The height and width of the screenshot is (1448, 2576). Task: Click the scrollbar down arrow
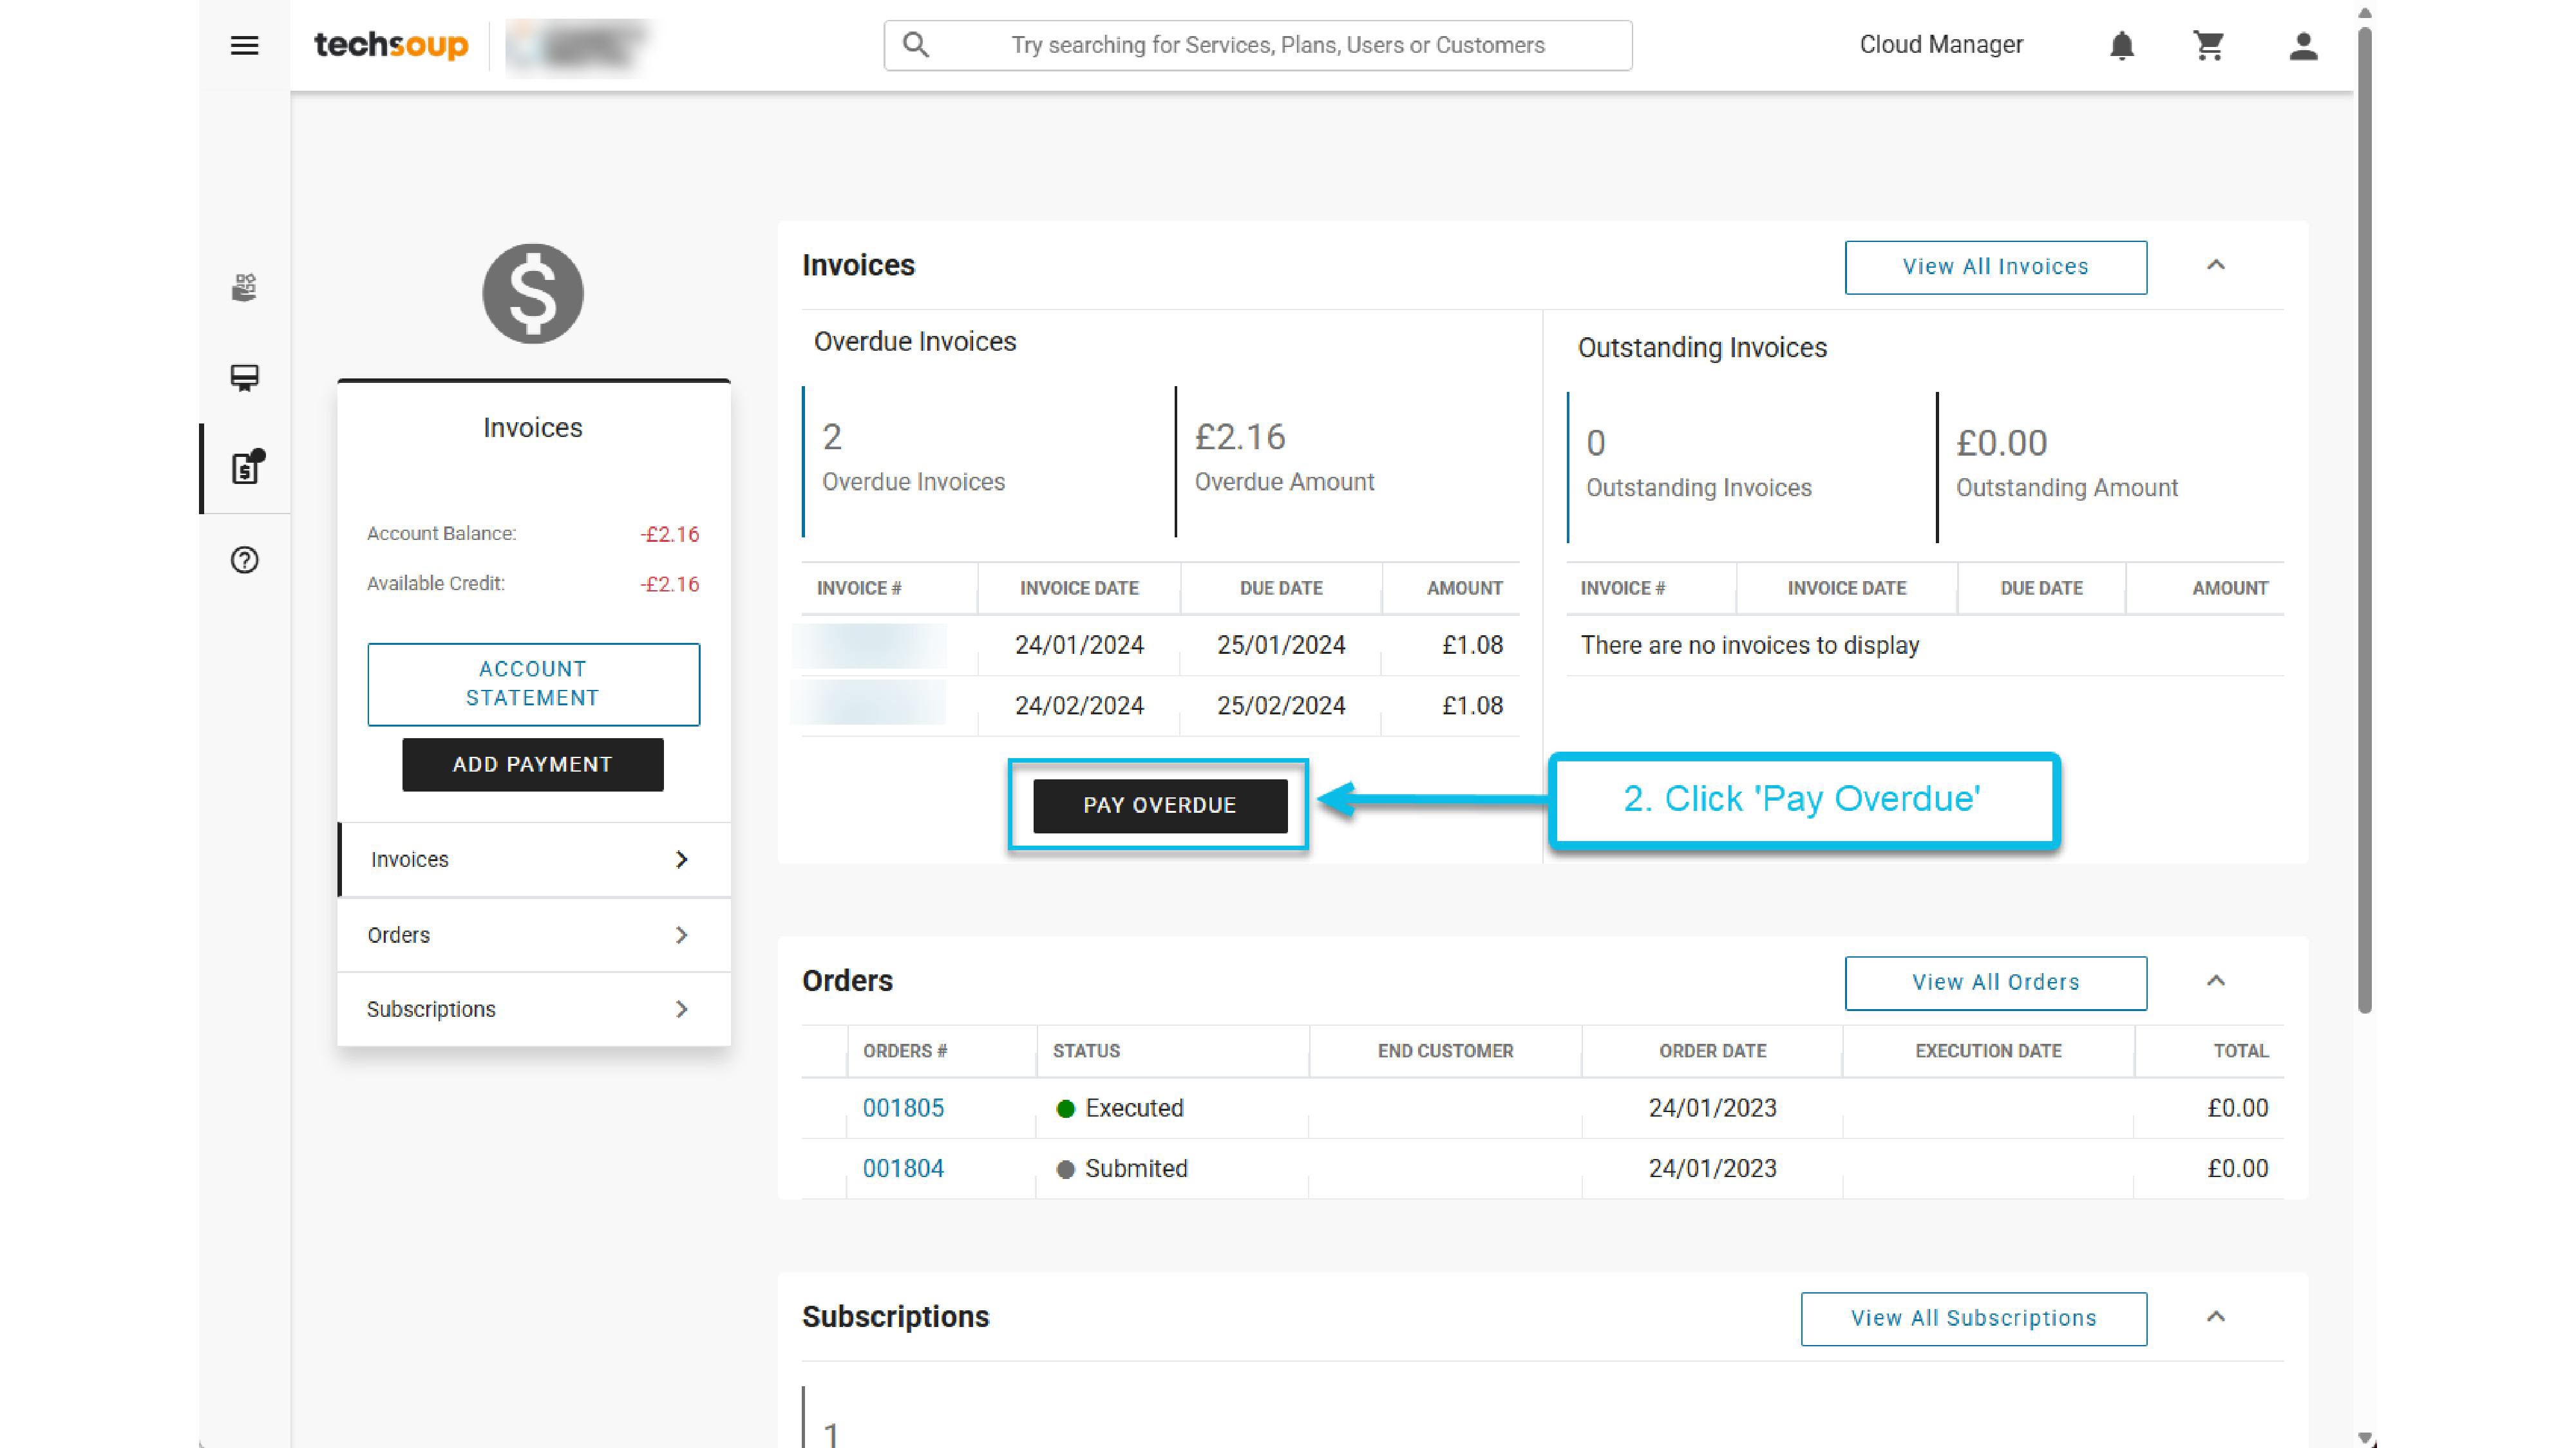2365,1438
